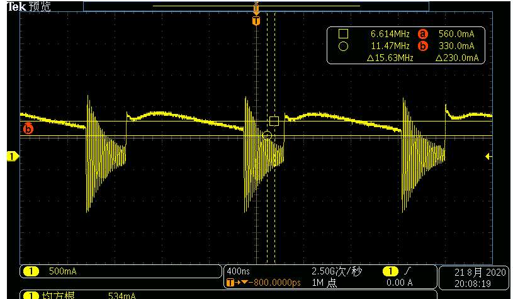Click the circle cursor marker on waveform
This screenshot has height=299, width=513.
click(x=268, y=135)
